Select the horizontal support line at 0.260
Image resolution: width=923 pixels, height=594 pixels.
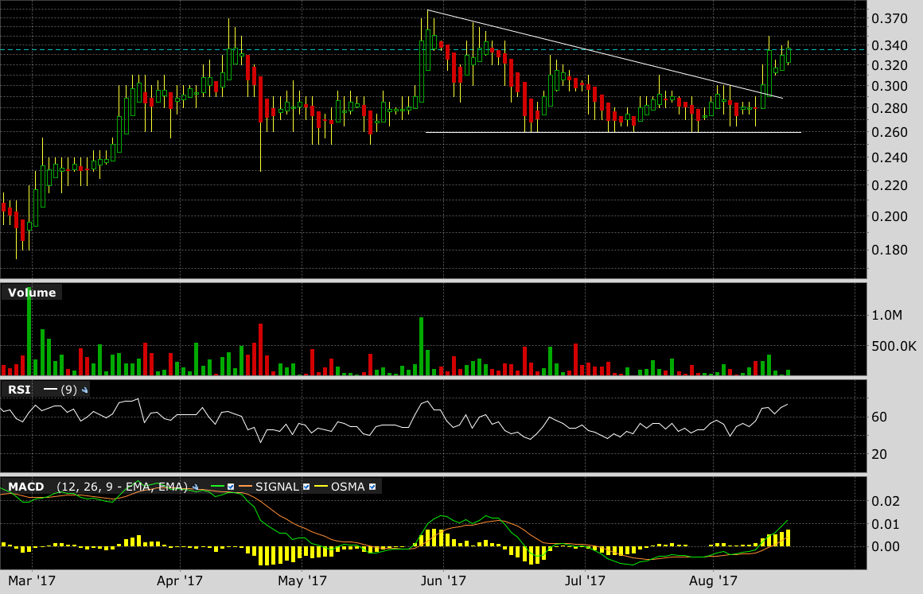tap(613, 132)
